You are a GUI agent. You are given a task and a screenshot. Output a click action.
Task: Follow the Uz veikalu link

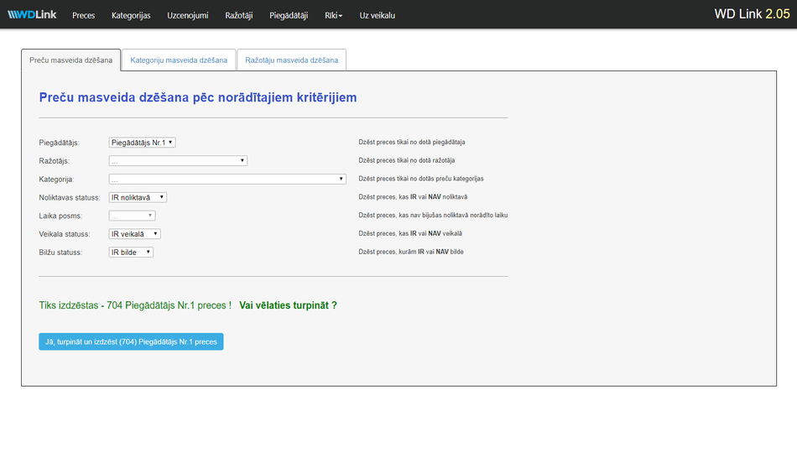click(x=378, y=15)
